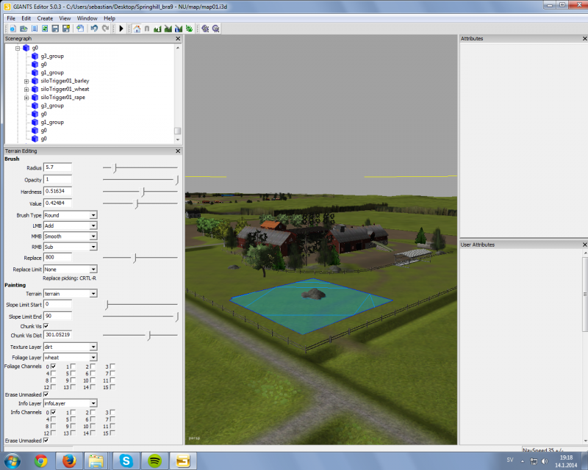The width and height of the screenshot is (588, 470).
Task: Open Google Chrome from the taskbar
Action: [41, 460]
